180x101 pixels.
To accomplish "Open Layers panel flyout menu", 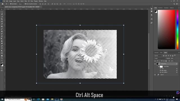I will pos(179,52).
